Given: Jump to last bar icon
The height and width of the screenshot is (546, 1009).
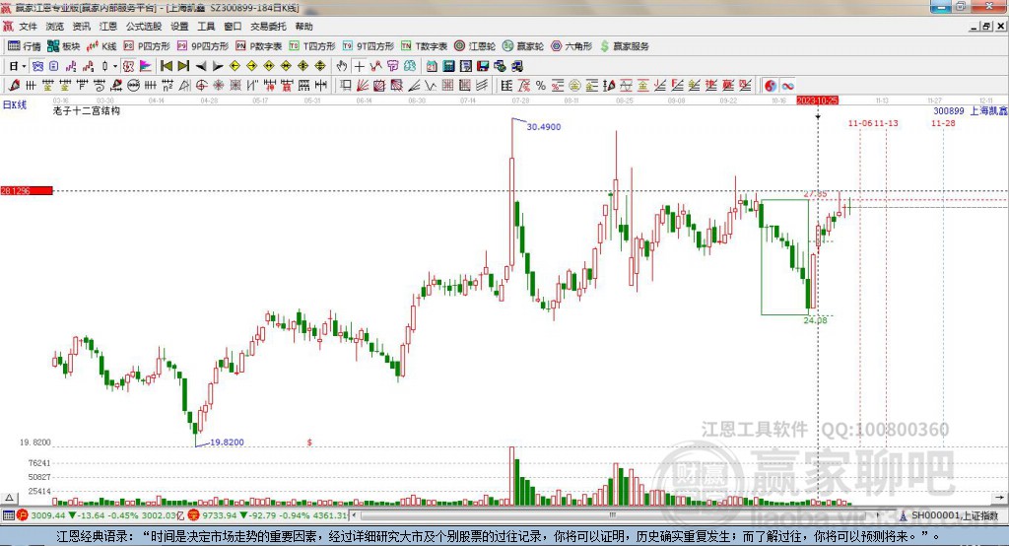Looking at the screenshot, I should point(183,66).
